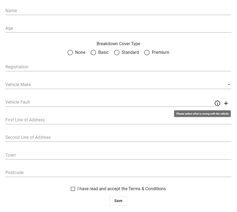Focus the First Line of Address field

coord(118,120)
